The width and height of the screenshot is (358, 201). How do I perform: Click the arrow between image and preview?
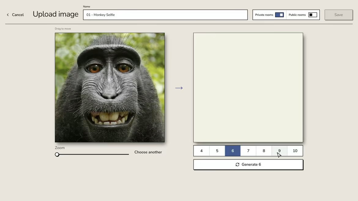point(179,88)
